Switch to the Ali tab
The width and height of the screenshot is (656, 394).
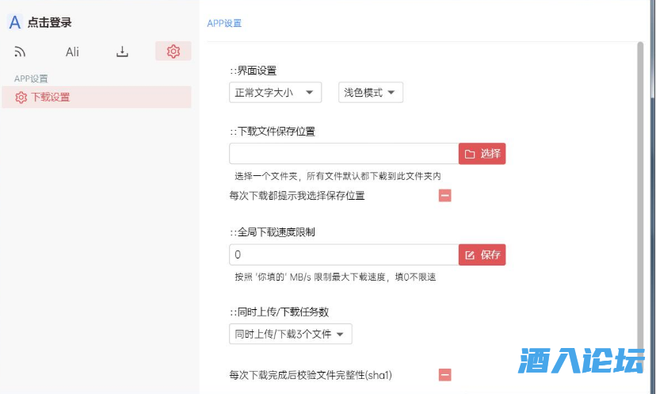[x=72, y=52]
